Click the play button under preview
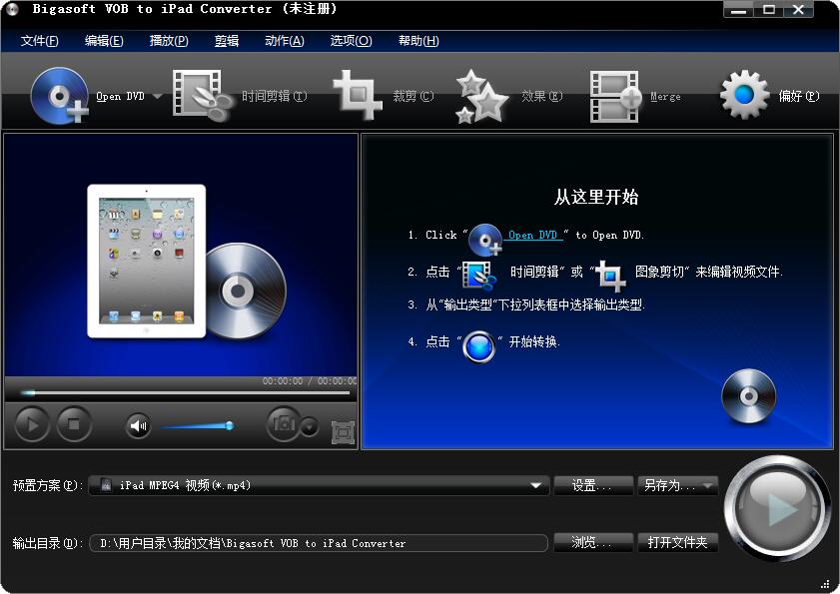The image size is (840, 594). tap(32, 424)
